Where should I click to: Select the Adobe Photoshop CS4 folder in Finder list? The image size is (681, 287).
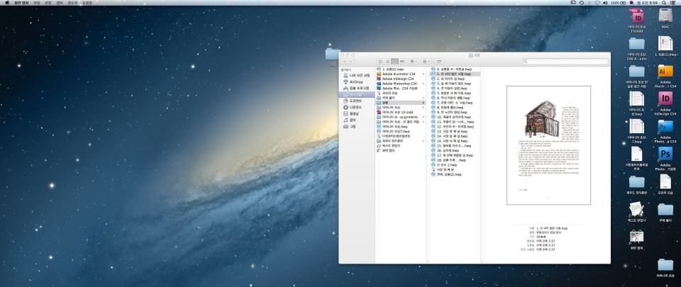click(399, 83)
